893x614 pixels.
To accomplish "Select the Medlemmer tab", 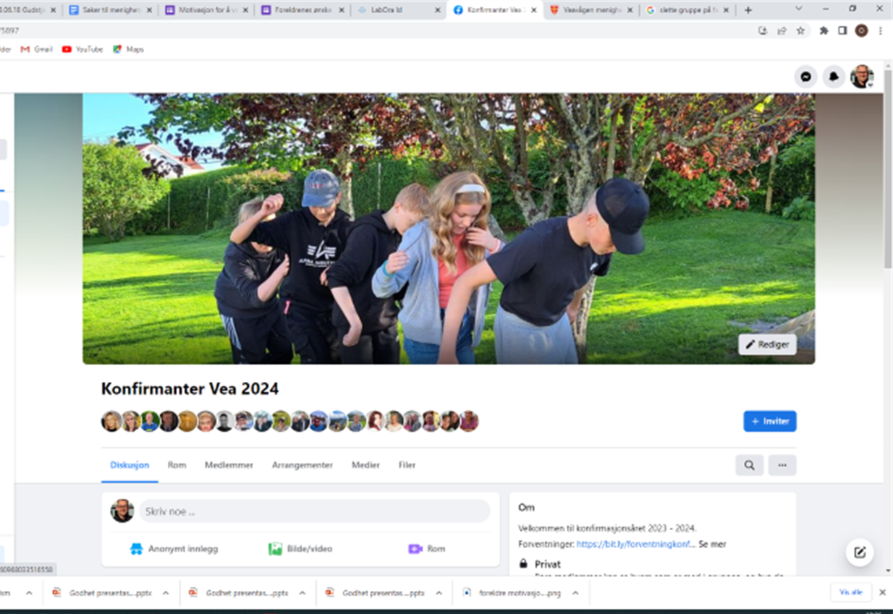I will [x=229, y=465].
